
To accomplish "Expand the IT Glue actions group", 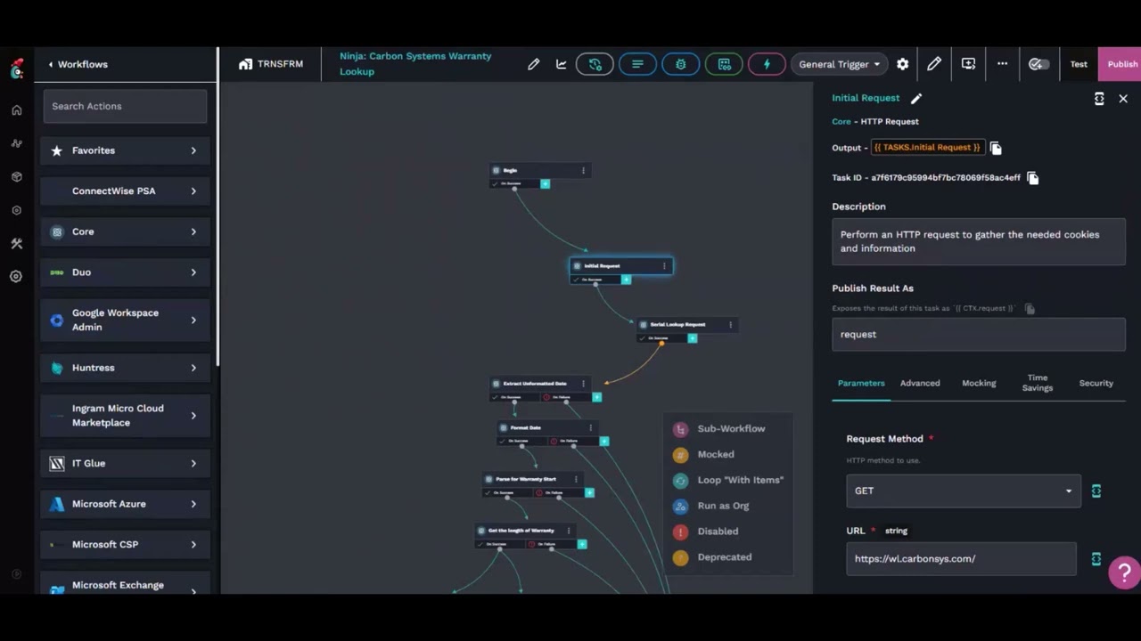I will coord(125,463).
